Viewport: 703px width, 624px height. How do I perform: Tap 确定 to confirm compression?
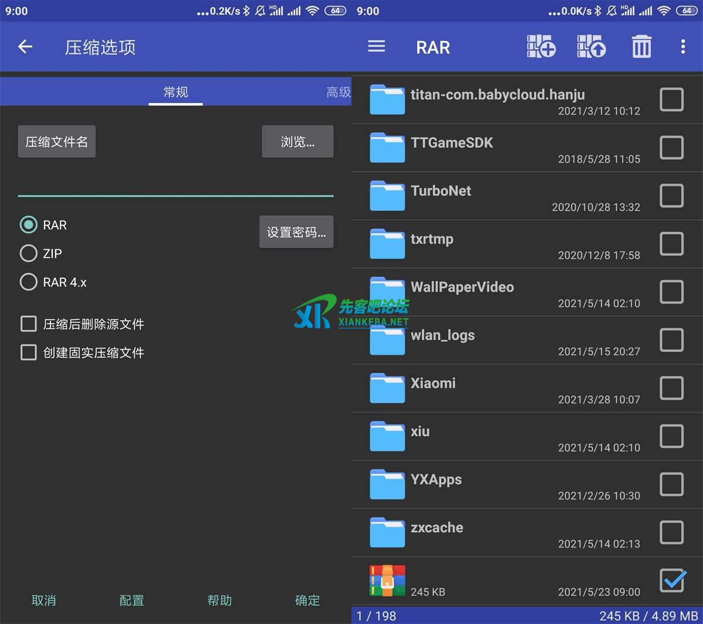307,600
